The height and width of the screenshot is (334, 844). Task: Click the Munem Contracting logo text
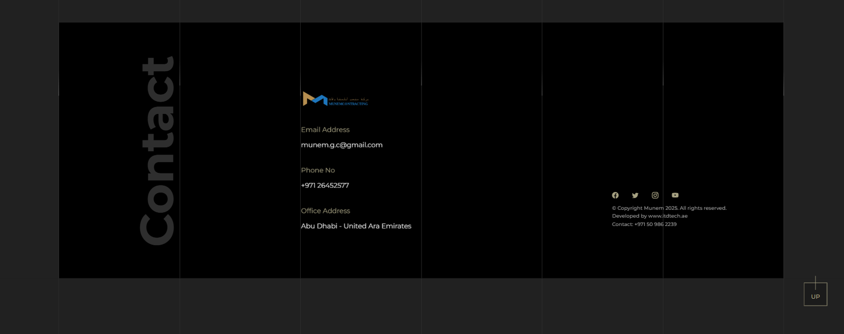[348, 104]
